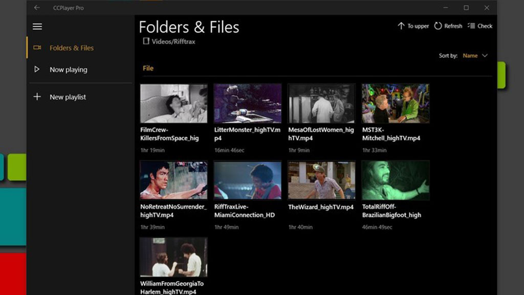Click the file name MST3K-Mitchell_highTV.mp4

click(391, 134)
